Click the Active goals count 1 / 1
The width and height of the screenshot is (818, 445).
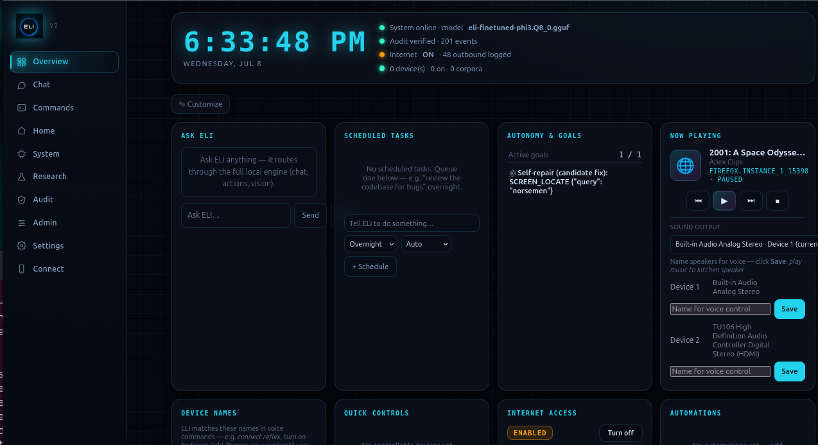tap(630, 155)
